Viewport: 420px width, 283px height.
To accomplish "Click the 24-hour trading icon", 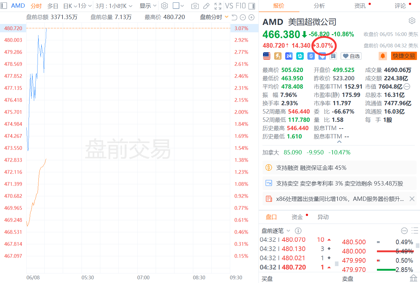I will point(289,56).
